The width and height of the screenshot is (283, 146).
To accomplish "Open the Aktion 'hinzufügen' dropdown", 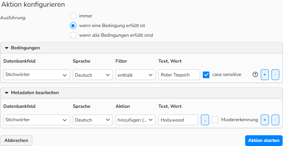I will (135, 120).
